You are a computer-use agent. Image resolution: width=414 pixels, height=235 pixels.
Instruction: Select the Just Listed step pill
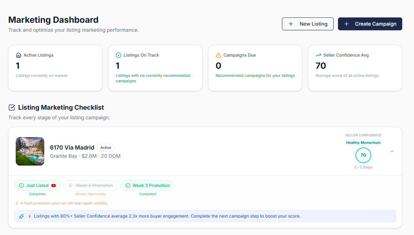pyautogui.click(x=37, y=186)
